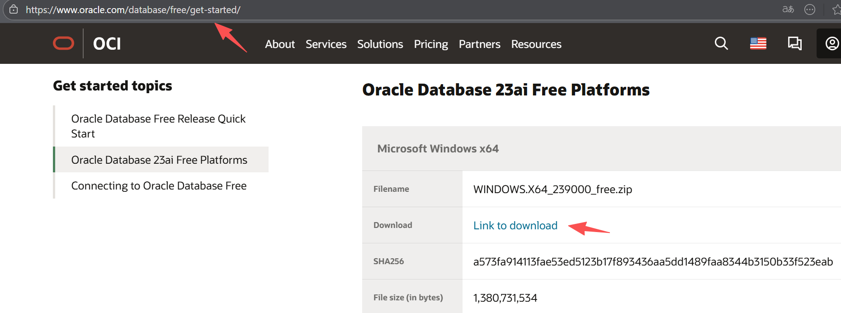Open the chat contact icon
The height and width of the screenshot is (313, 841).
(794, 43)
